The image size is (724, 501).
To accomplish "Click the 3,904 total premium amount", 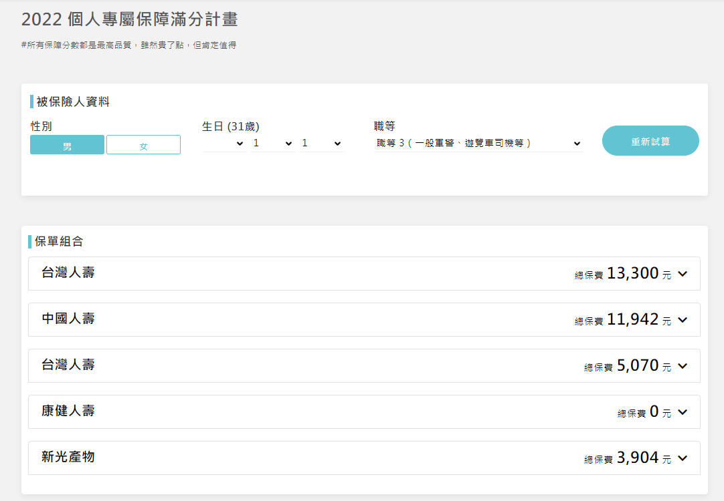I will pos(638,458).
